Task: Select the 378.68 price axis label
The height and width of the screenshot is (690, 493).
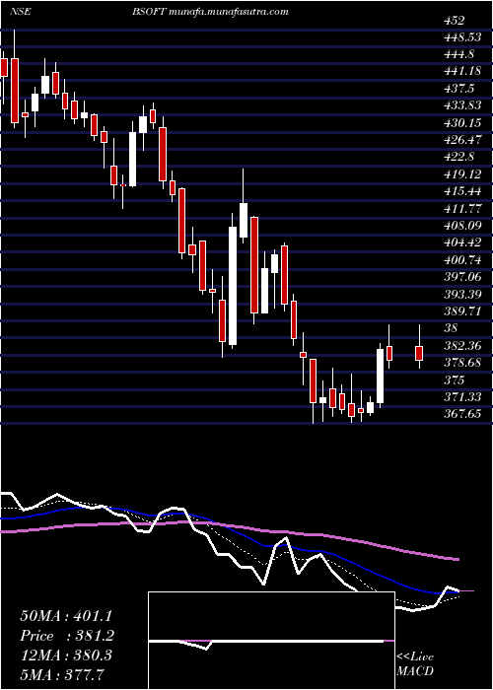Action: coord(461,362)
